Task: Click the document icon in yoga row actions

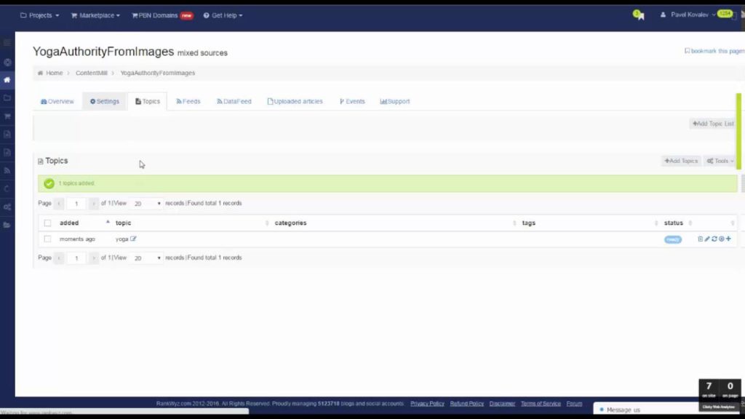Action: 701,239
